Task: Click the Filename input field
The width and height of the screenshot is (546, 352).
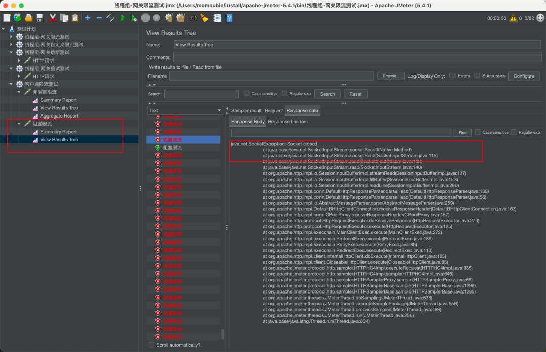Action: point(271,76)
